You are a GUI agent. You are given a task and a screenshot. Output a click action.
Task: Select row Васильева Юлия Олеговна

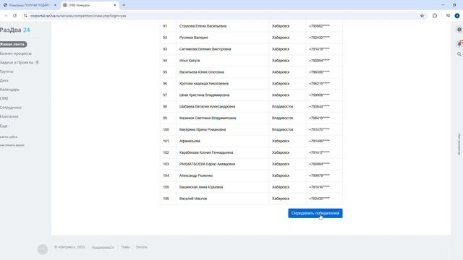point(251,72)
